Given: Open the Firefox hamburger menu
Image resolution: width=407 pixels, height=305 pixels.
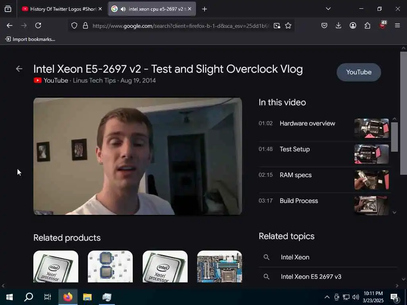Looking at the screenshot, I should click(x=397, y=25).
